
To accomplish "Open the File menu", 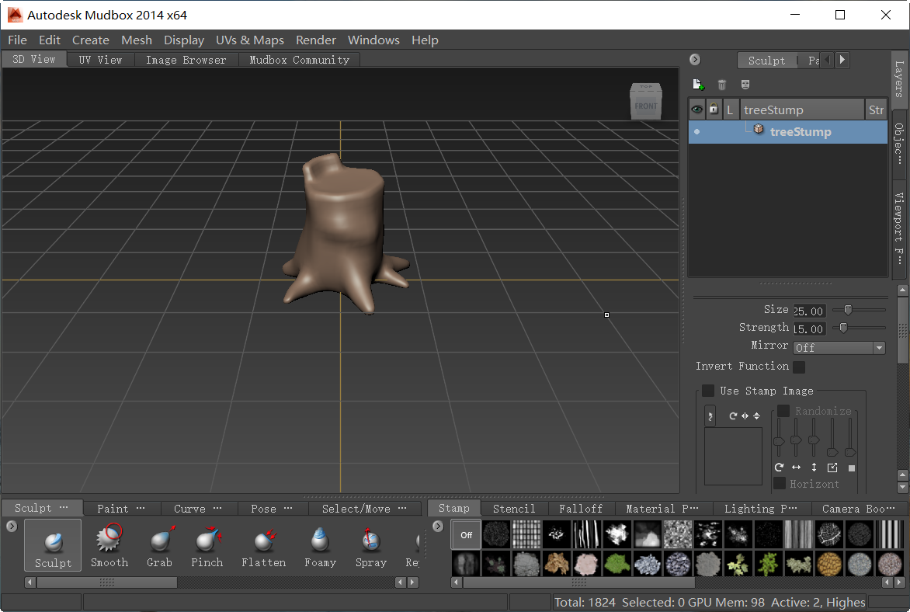I will [x=17, y=40].
